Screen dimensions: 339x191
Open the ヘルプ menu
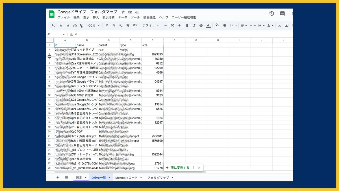click(164, 18)
